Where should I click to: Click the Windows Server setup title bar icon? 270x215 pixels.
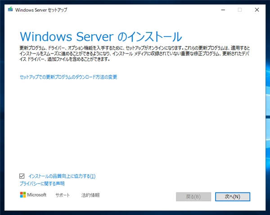pos(10,9)
